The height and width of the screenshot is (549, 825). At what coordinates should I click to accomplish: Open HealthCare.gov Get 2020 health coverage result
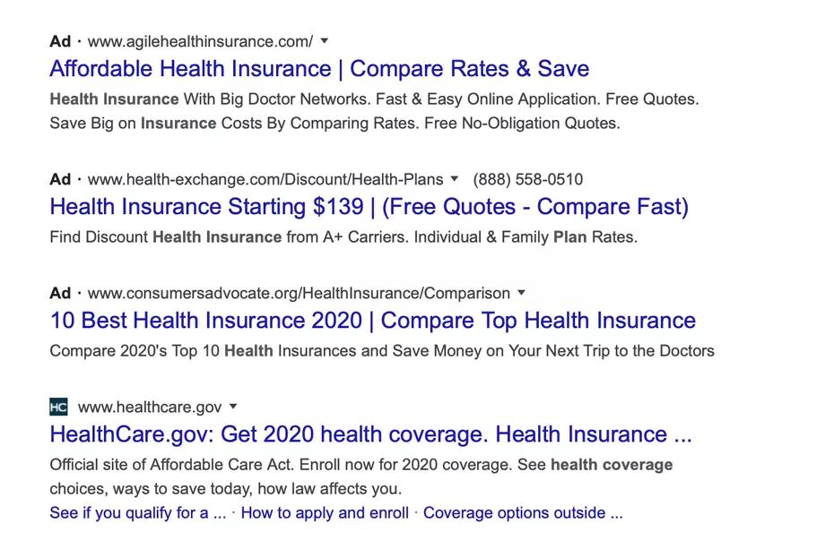(370, 434)
